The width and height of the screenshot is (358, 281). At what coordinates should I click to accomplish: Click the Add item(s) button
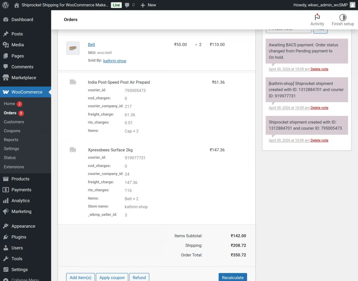pyautogui.click(x=81, y=277)
